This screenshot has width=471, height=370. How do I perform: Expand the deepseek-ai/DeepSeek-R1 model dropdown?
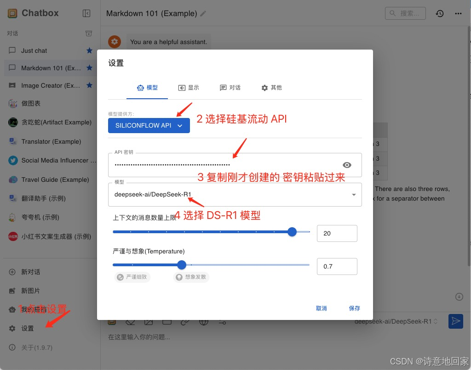354,194
